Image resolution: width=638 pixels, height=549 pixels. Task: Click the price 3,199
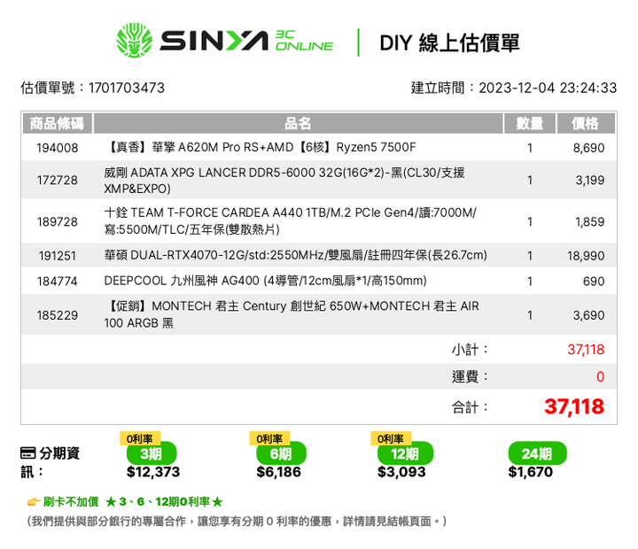(x=590, y=180)
